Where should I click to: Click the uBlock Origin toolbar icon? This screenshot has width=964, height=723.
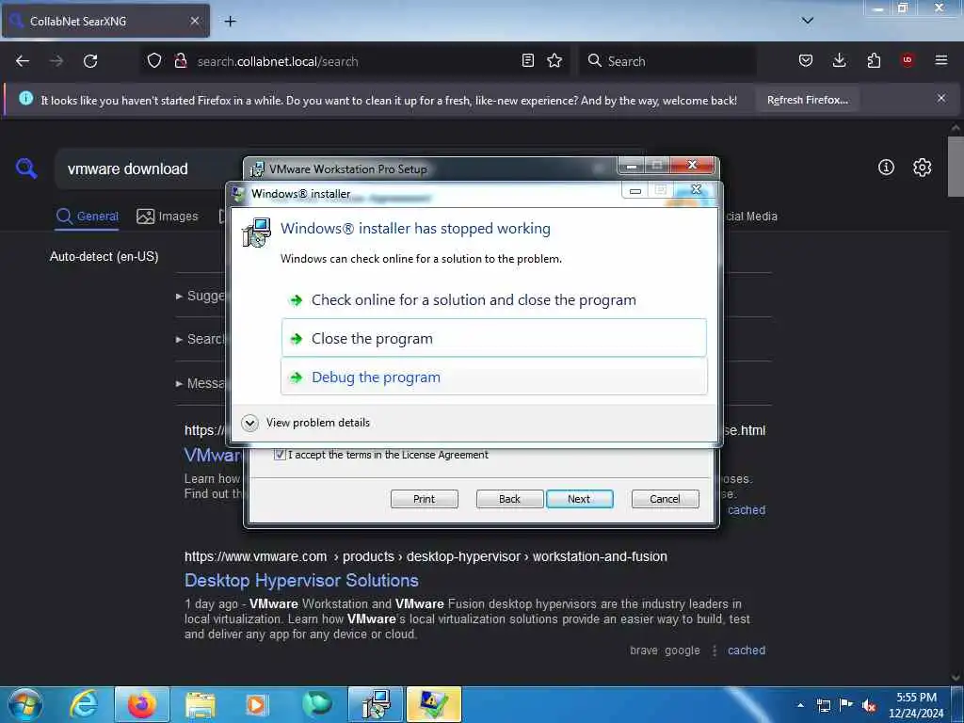[908, 60]
